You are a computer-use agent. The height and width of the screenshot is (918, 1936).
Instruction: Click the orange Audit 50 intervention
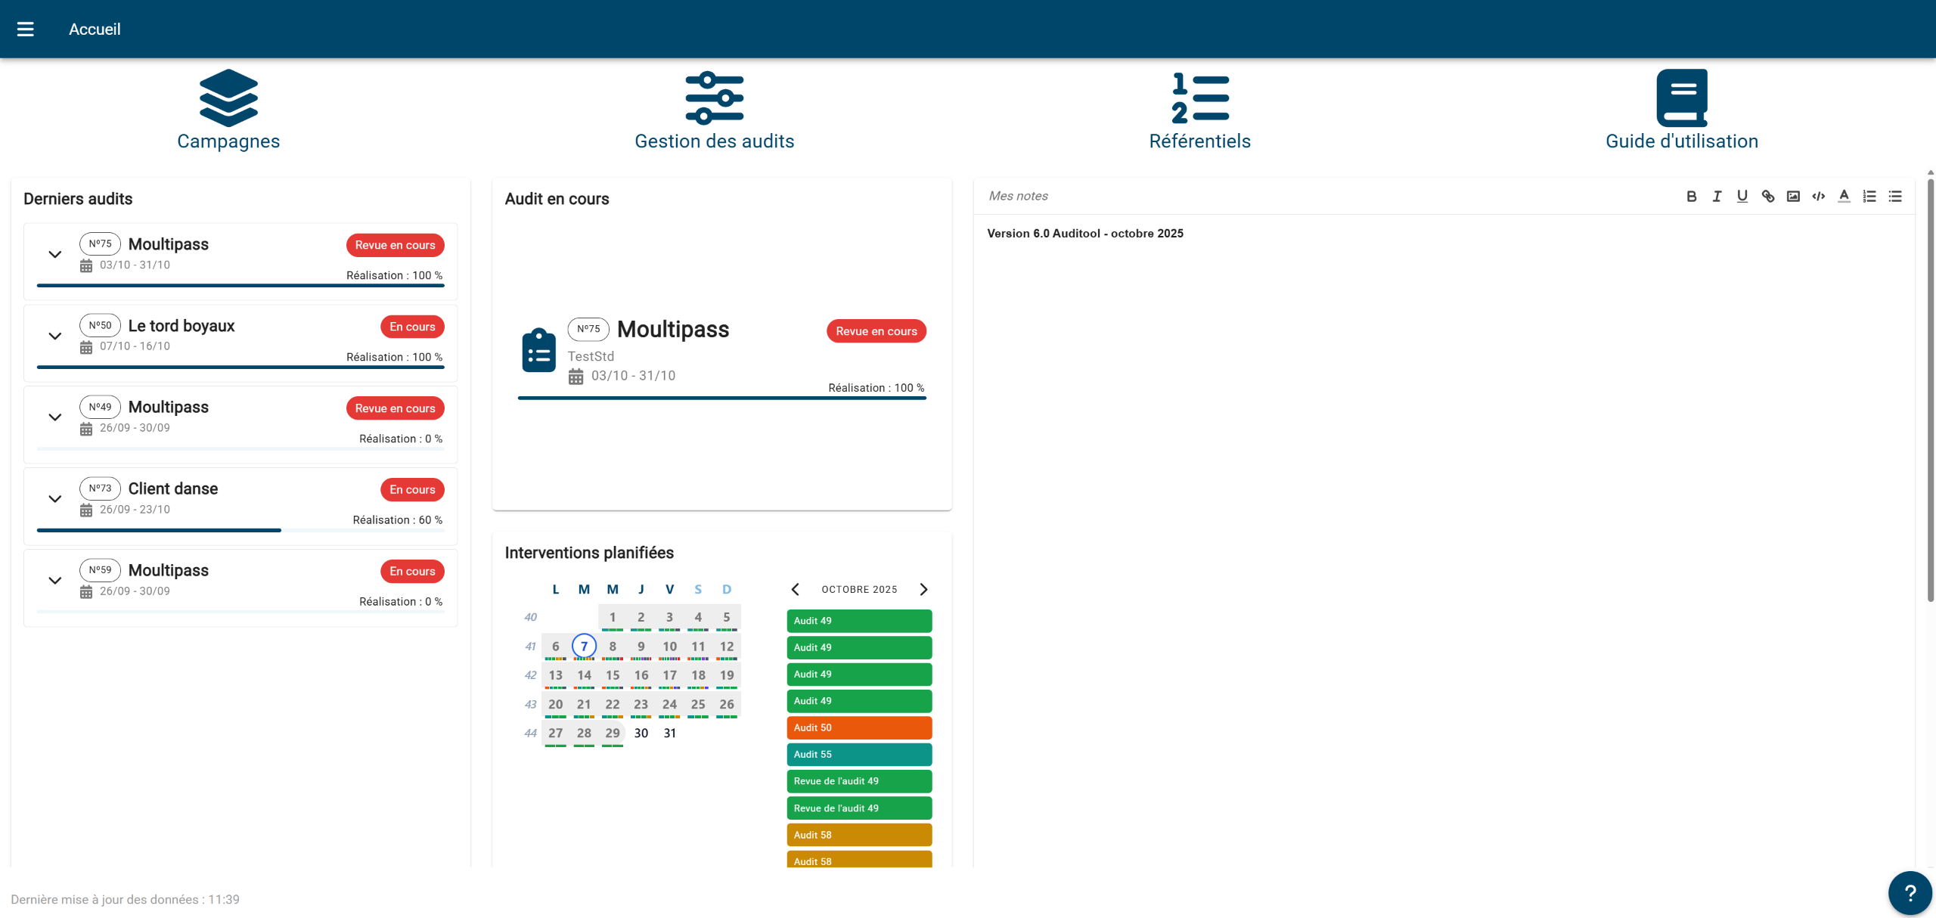859,727
